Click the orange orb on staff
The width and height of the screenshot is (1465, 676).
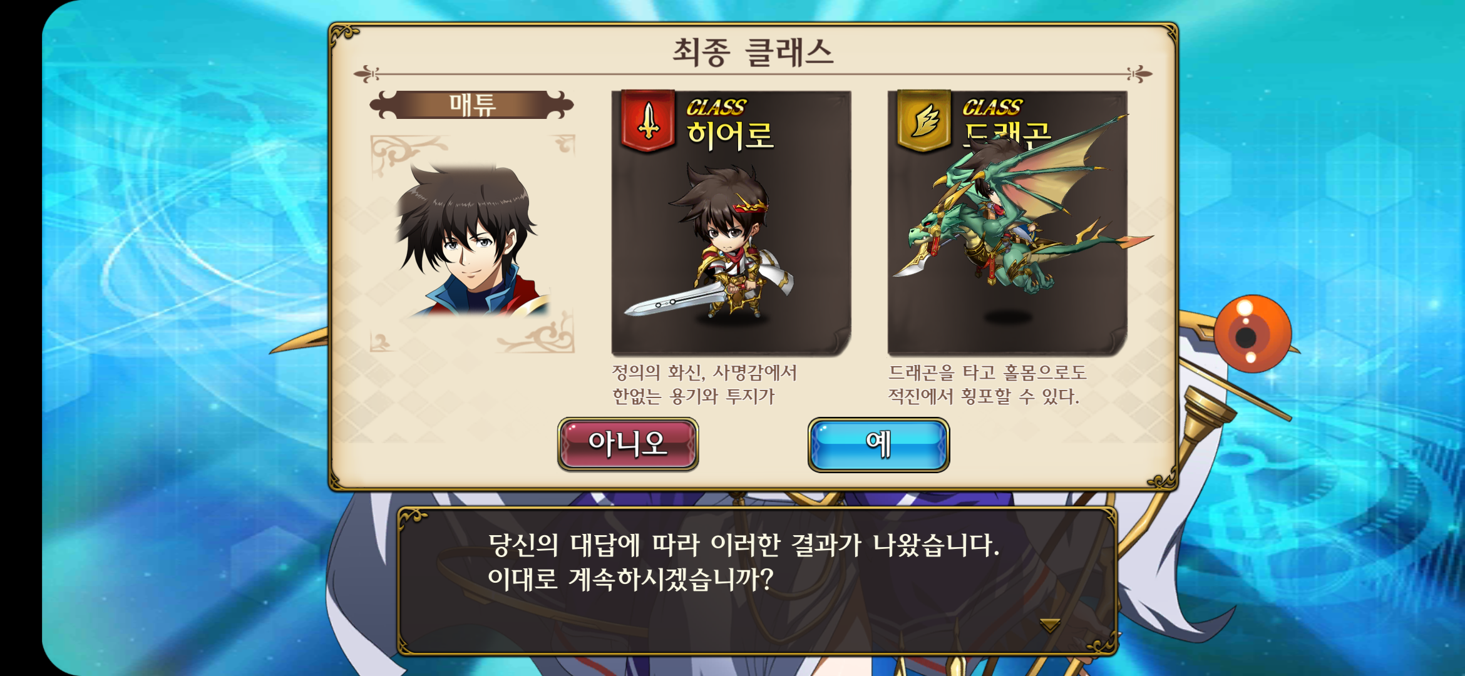click(1252, 334)
